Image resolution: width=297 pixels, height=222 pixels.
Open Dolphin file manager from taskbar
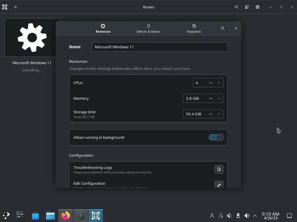[x=50, y=216]
